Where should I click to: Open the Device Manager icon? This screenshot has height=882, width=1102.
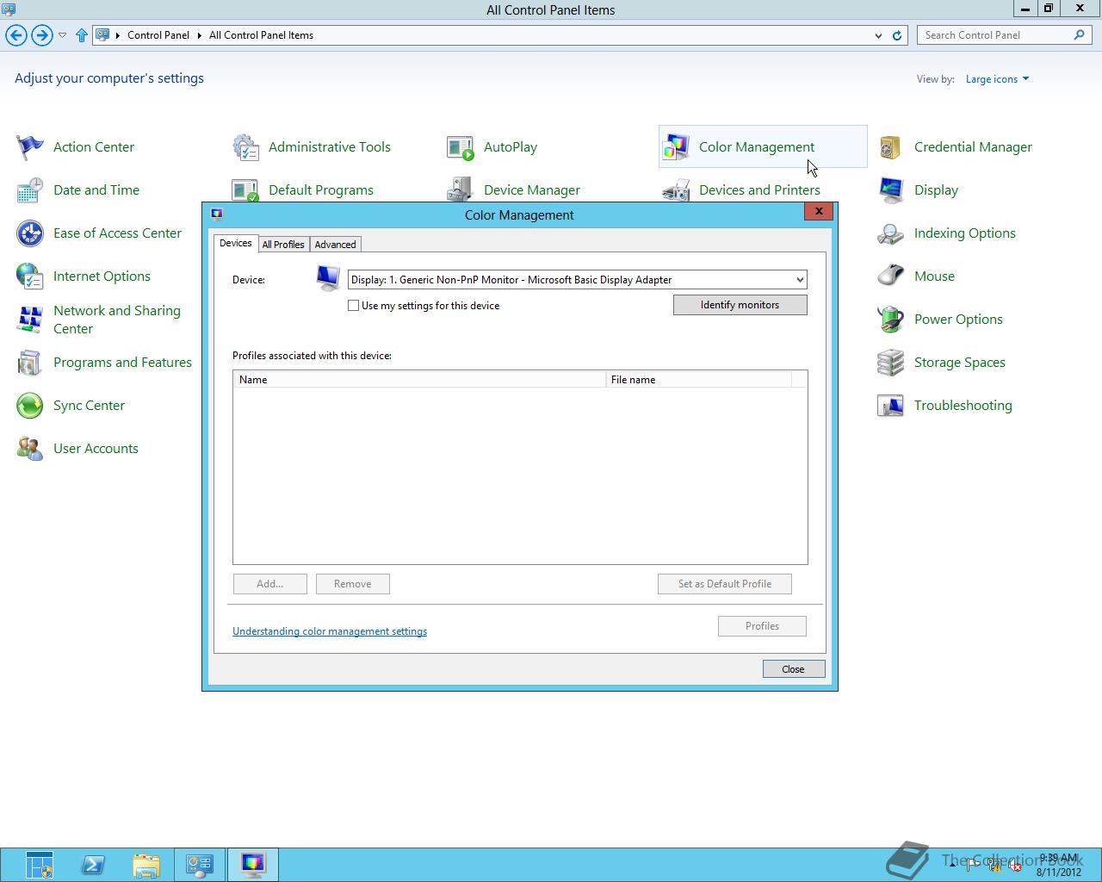461,190
